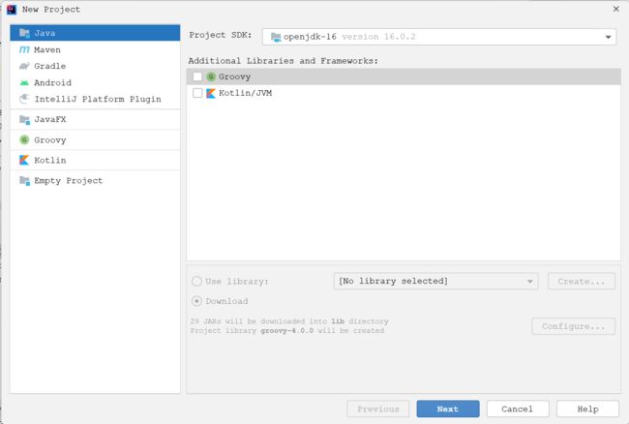Select the Java folder icon in sidebar
The image size is (629, 424).
tap(24, 33)
